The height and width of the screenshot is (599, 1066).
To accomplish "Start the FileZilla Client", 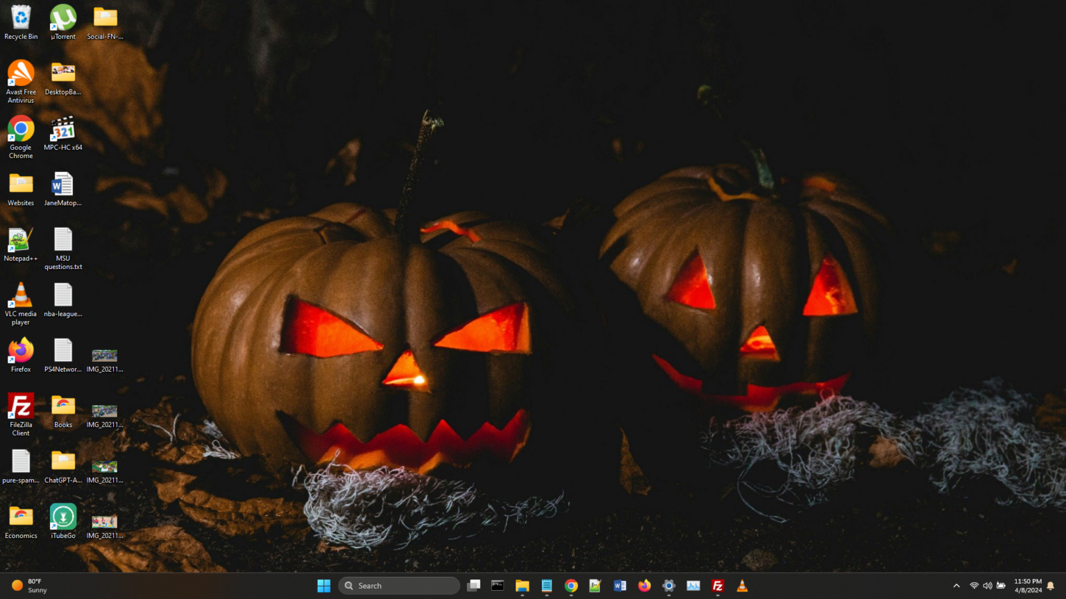I will (20, 406).
